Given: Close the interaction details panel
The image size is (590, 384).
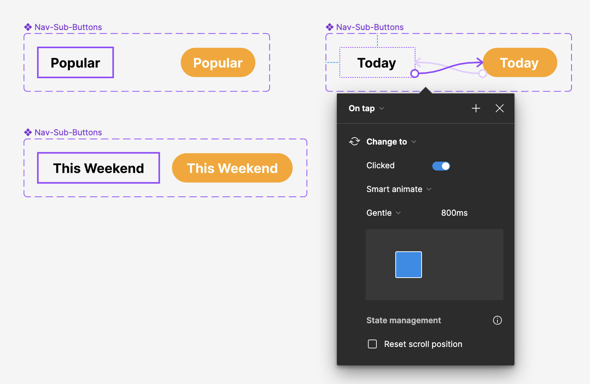Looking at the screenshot, I should (x=499, y=108).
